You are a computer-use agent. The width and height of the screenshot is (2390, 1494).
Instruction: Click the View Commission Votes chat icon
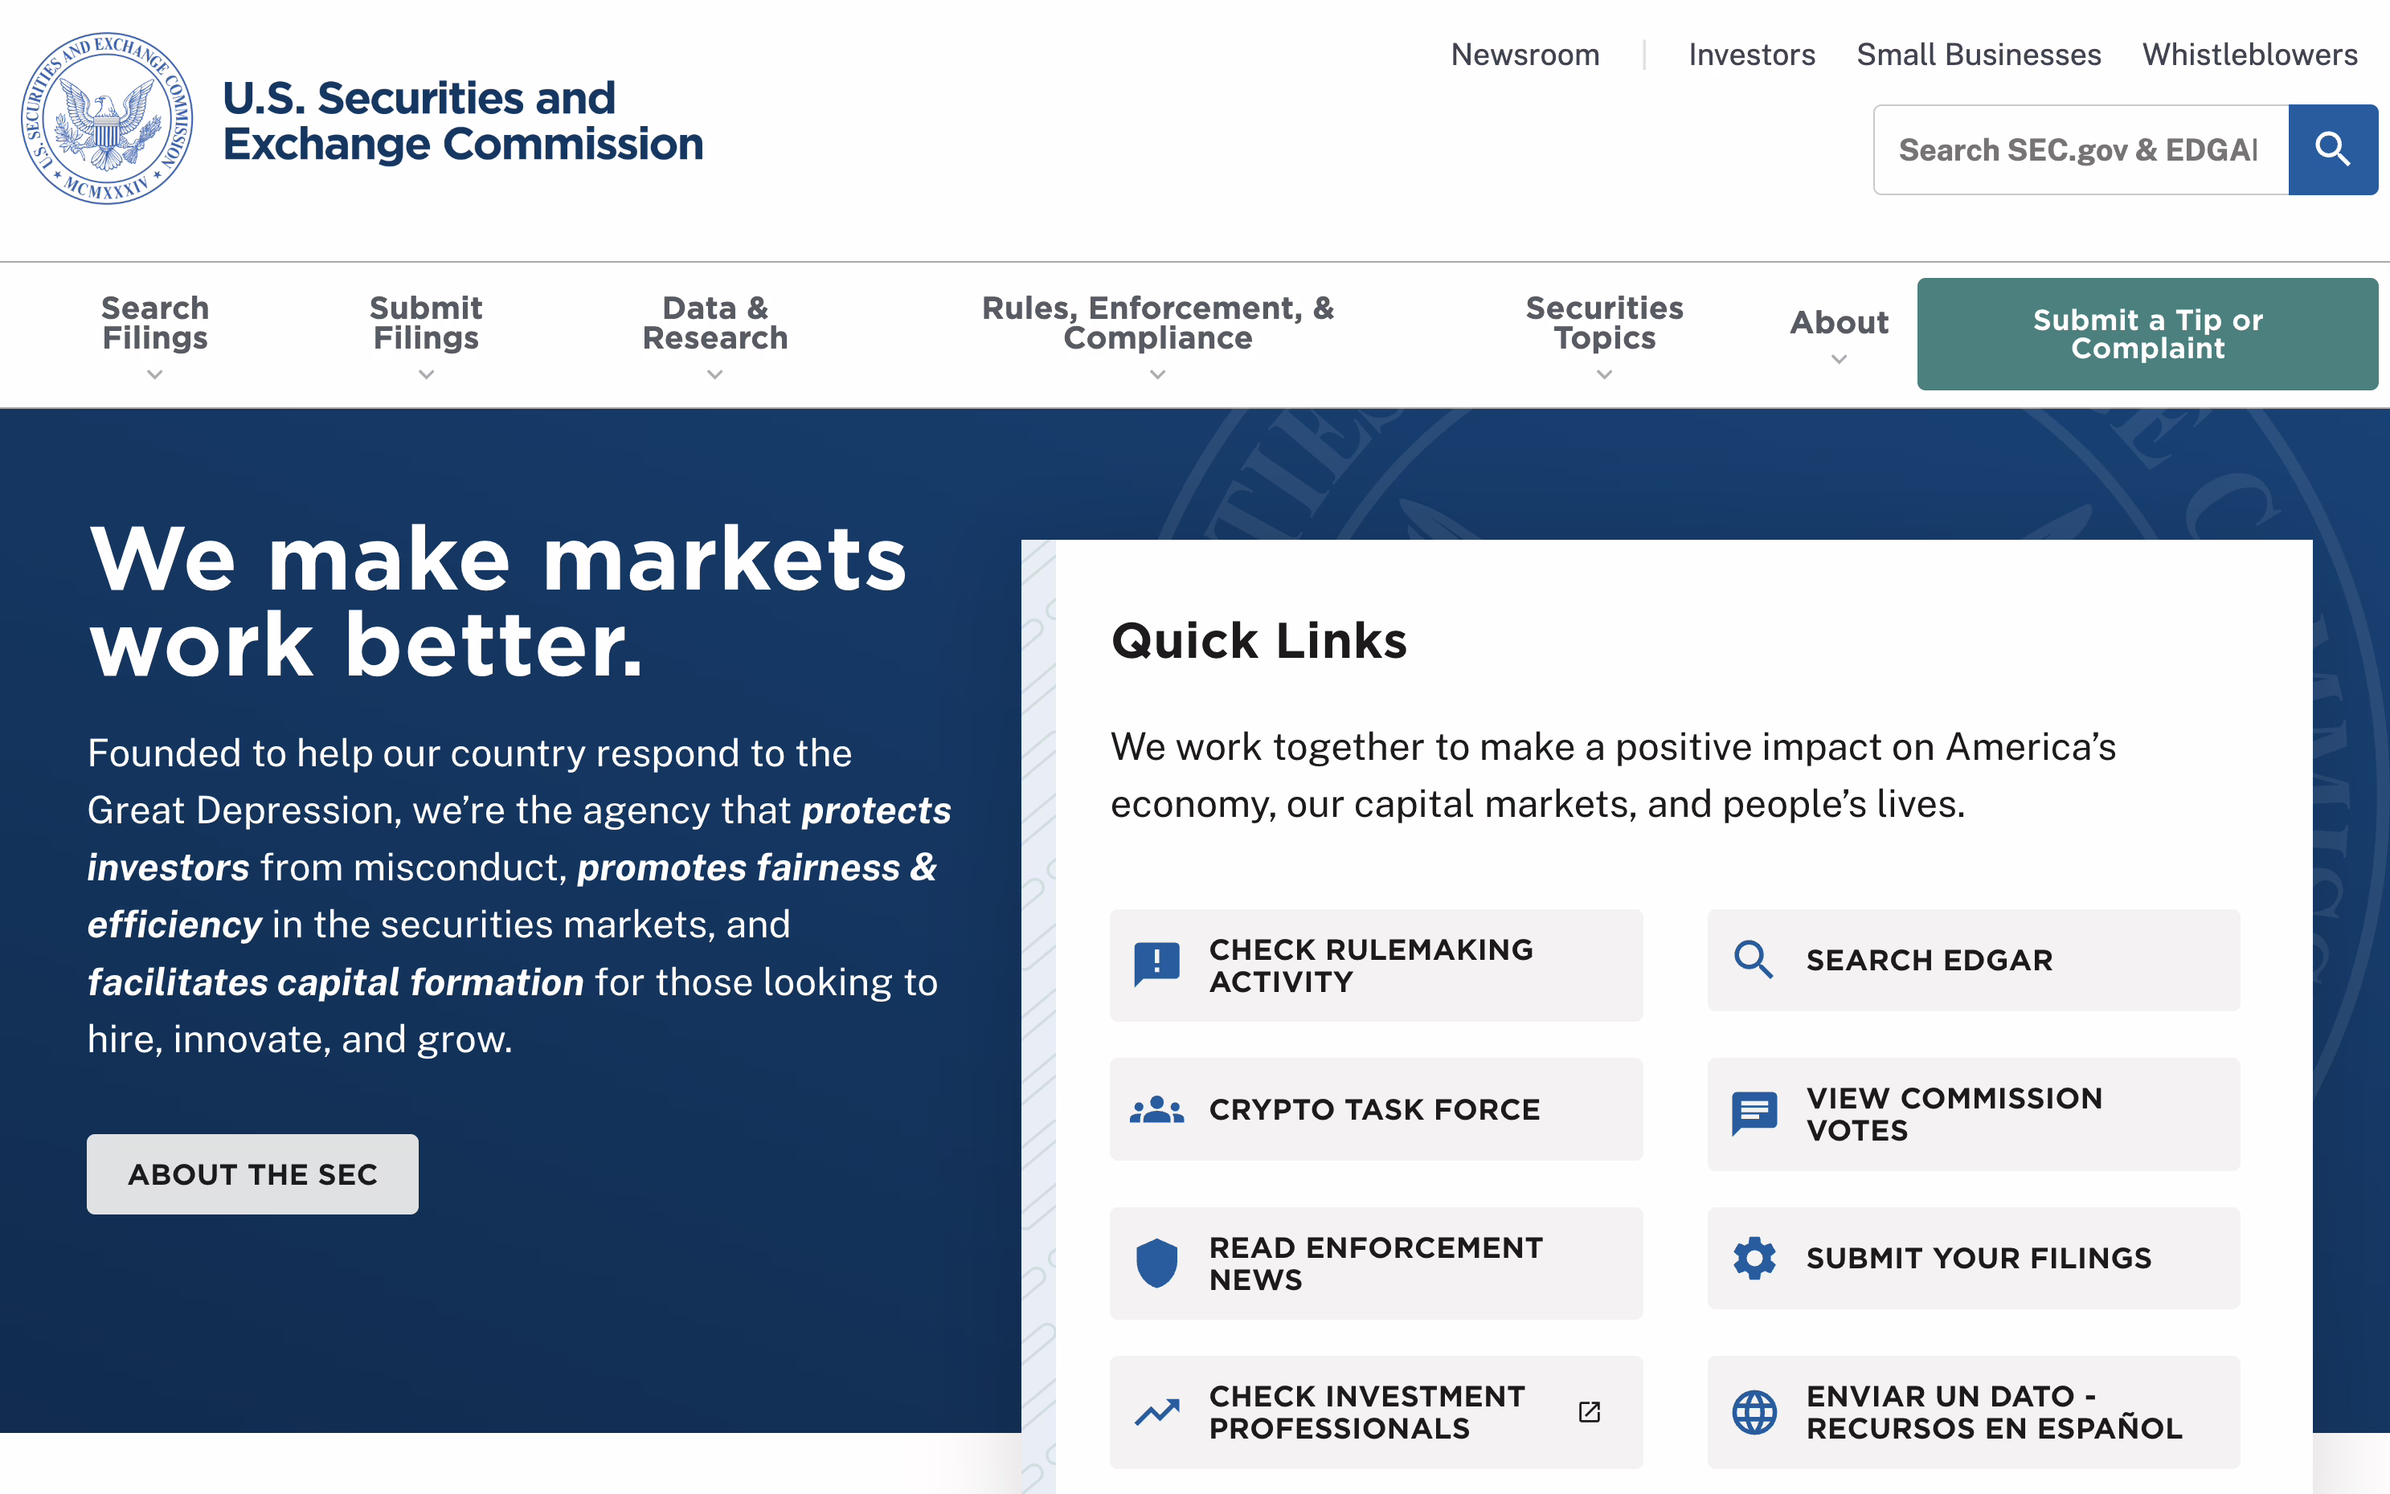(1754, 1113)
